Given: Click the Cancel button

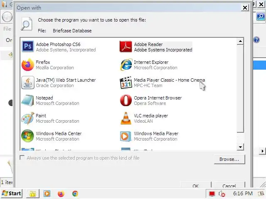Looking at the screenshot, I should pyautogui.click(x=229, y=185).
